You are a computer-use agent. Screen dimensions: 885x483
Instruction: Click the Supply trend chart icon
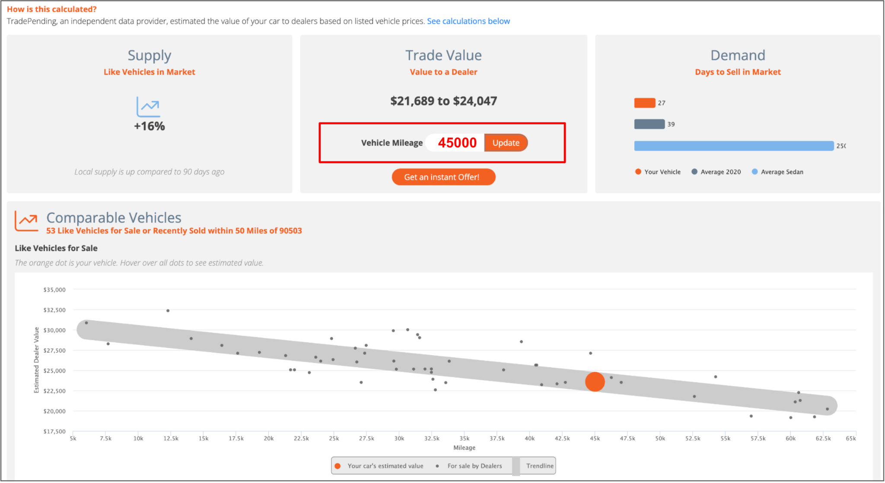tap(148, 107)
